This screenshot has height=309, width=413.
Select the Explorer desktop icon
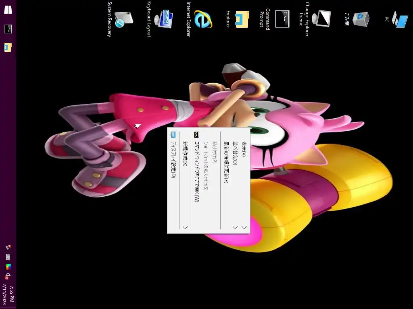point(238,19)
